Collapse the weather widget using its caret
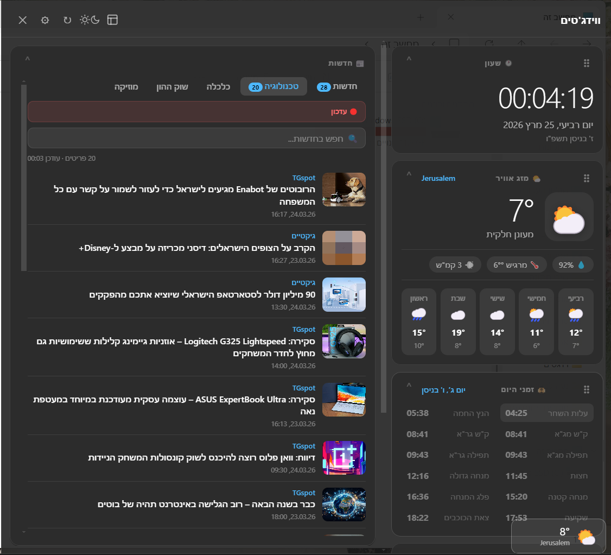611x555 pixels. 409,174
